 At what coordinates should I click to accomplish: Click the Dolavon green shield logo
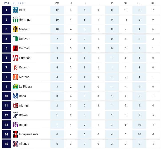pos(15,39)
